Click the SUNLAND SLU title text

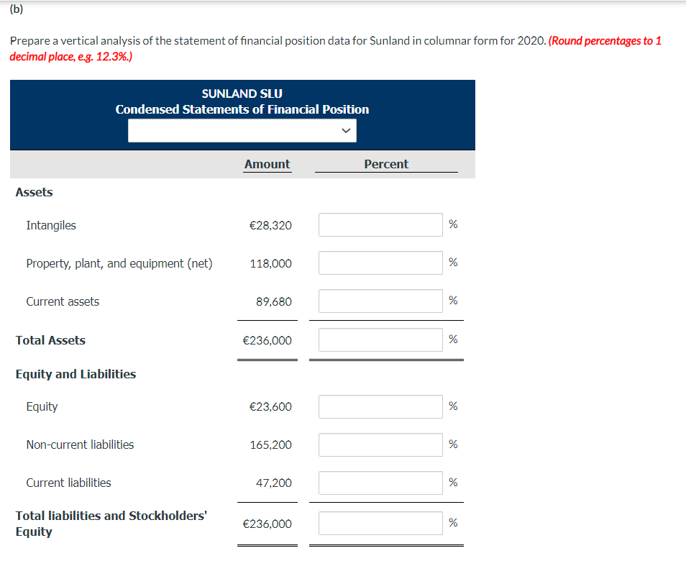point(242,93)
